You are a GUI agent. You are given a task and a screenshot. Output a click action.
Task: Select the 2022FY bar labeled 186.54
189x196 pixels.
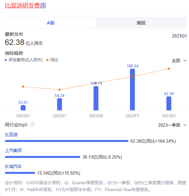click(132, 90)
